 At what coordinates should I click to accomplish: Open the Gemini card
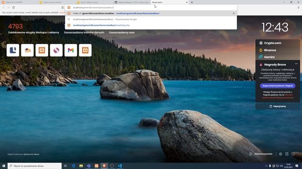[x=277, y=57]
